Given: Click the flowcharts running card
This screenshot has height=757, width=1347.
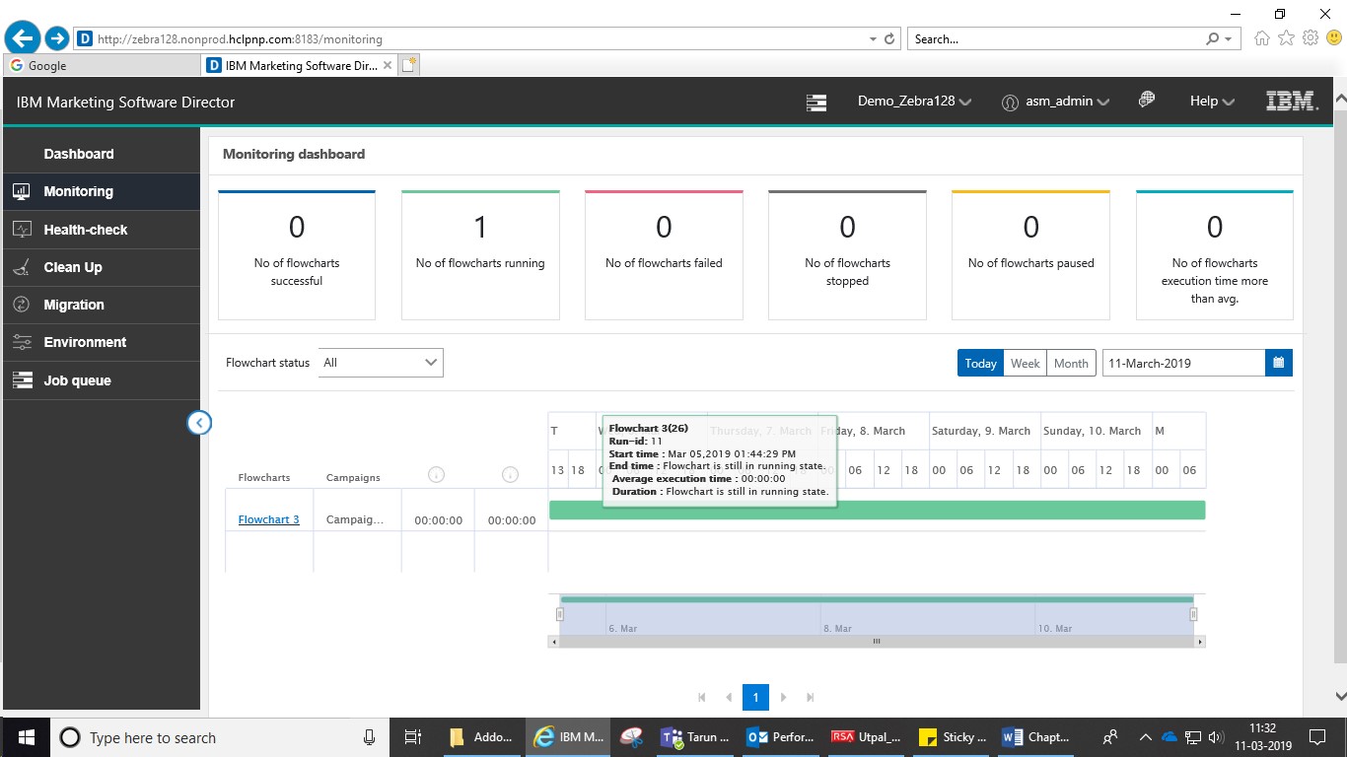Looking at the screenshot, I should pyautogui.click(x=480, y=255).
